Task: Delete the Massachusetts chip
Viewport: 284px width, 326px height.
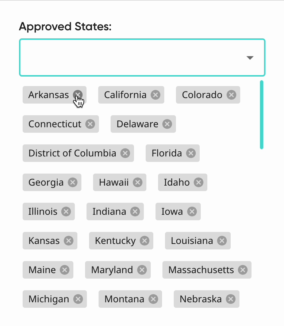Action: point(243,270)
